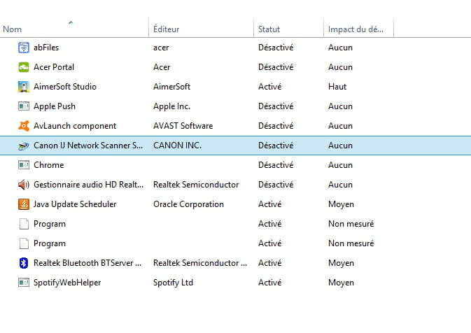Select the Realtek audio speaker icon
This screenshot has width=471, height=333.
(x=24, y=185)
